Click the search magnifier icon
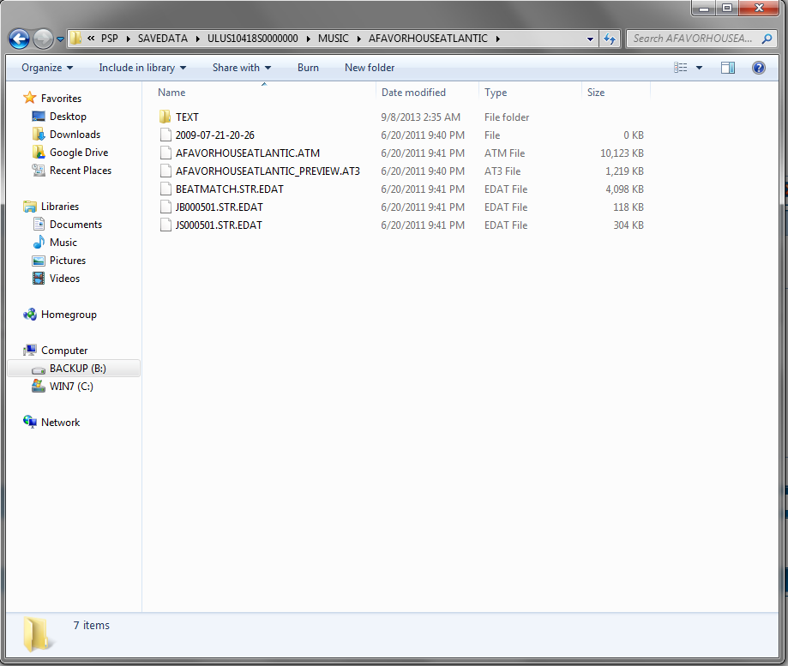The image size is (788, 666). point(767,39)
